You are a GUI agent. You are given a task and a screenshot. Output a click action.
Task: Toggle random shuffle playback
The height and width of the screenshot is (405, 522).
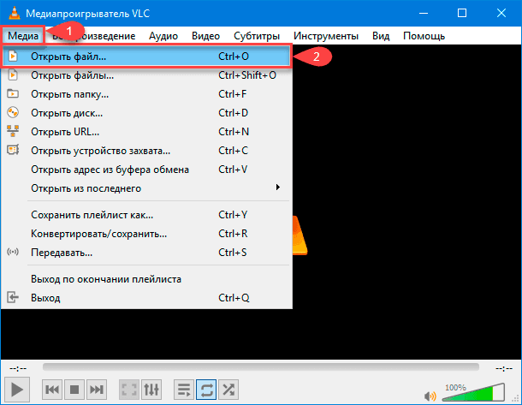[228, 390]
